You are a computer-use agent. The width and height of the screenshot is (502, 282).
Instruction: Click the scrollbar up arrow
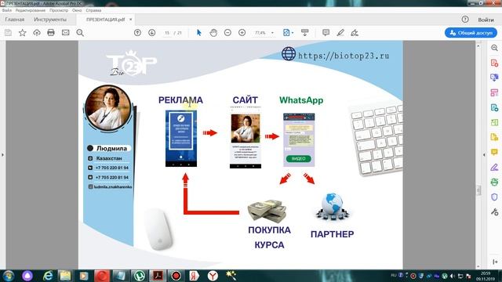[x=478, y=46]
